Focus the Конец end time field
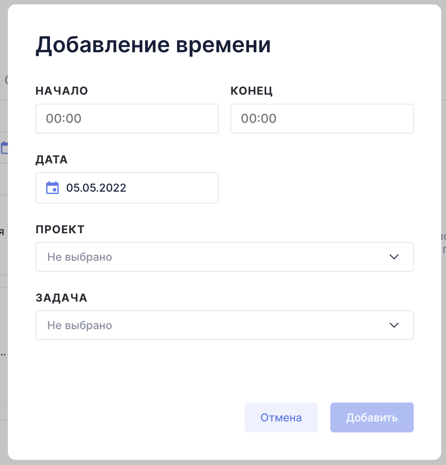 (x=322, y=119)
